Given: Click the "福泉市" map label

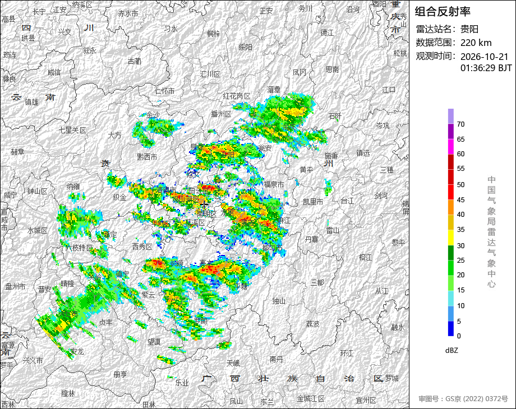Looking at the screenshot, I should (x=274, y=184).
